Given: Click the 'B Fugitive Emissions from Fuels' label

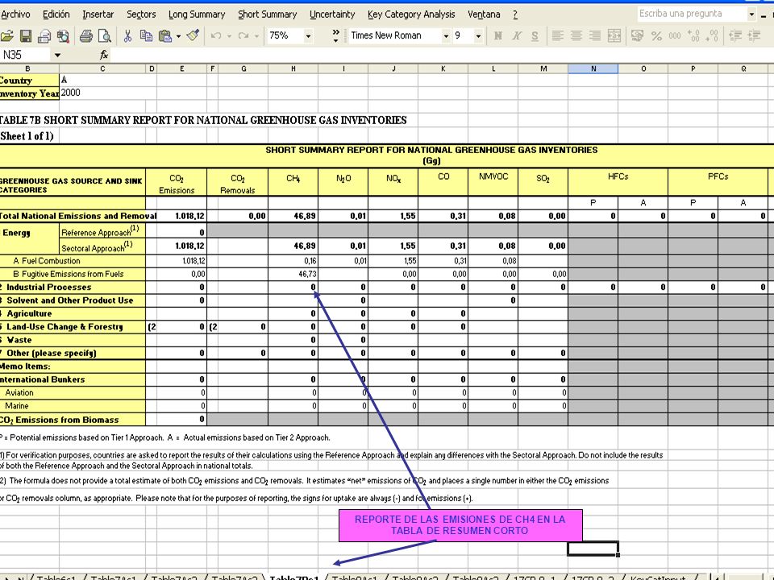Looking at the screenshot, I should [68, 274].
